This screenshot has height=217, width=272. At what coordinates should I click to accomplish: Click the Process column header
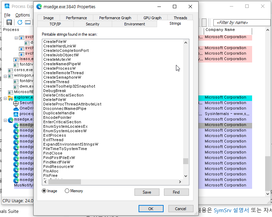11,30
